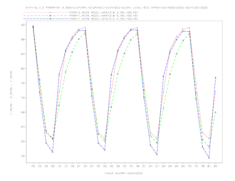
Task: Click the forecast hour label 12
Action: (59, 166)
